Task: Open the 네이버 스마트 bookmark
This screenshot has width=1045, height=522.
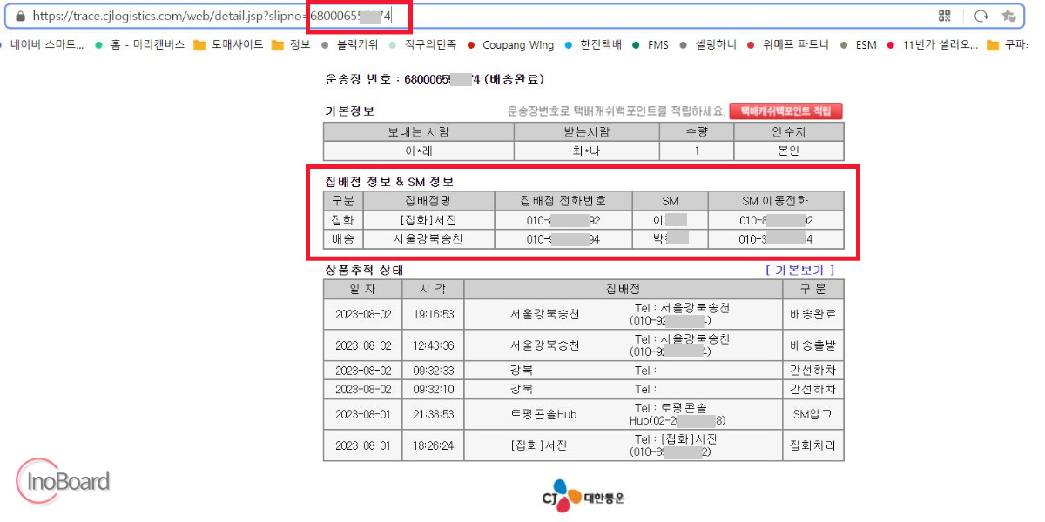Action: click(43, 44)
